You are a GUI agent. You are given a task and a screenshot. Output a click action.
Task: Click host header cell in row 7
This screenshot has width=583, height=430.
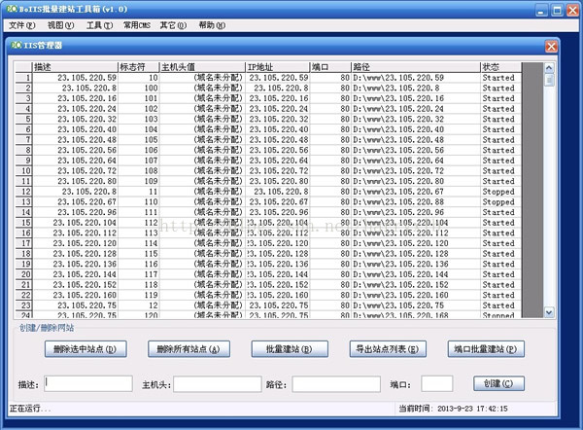(202, 140)
